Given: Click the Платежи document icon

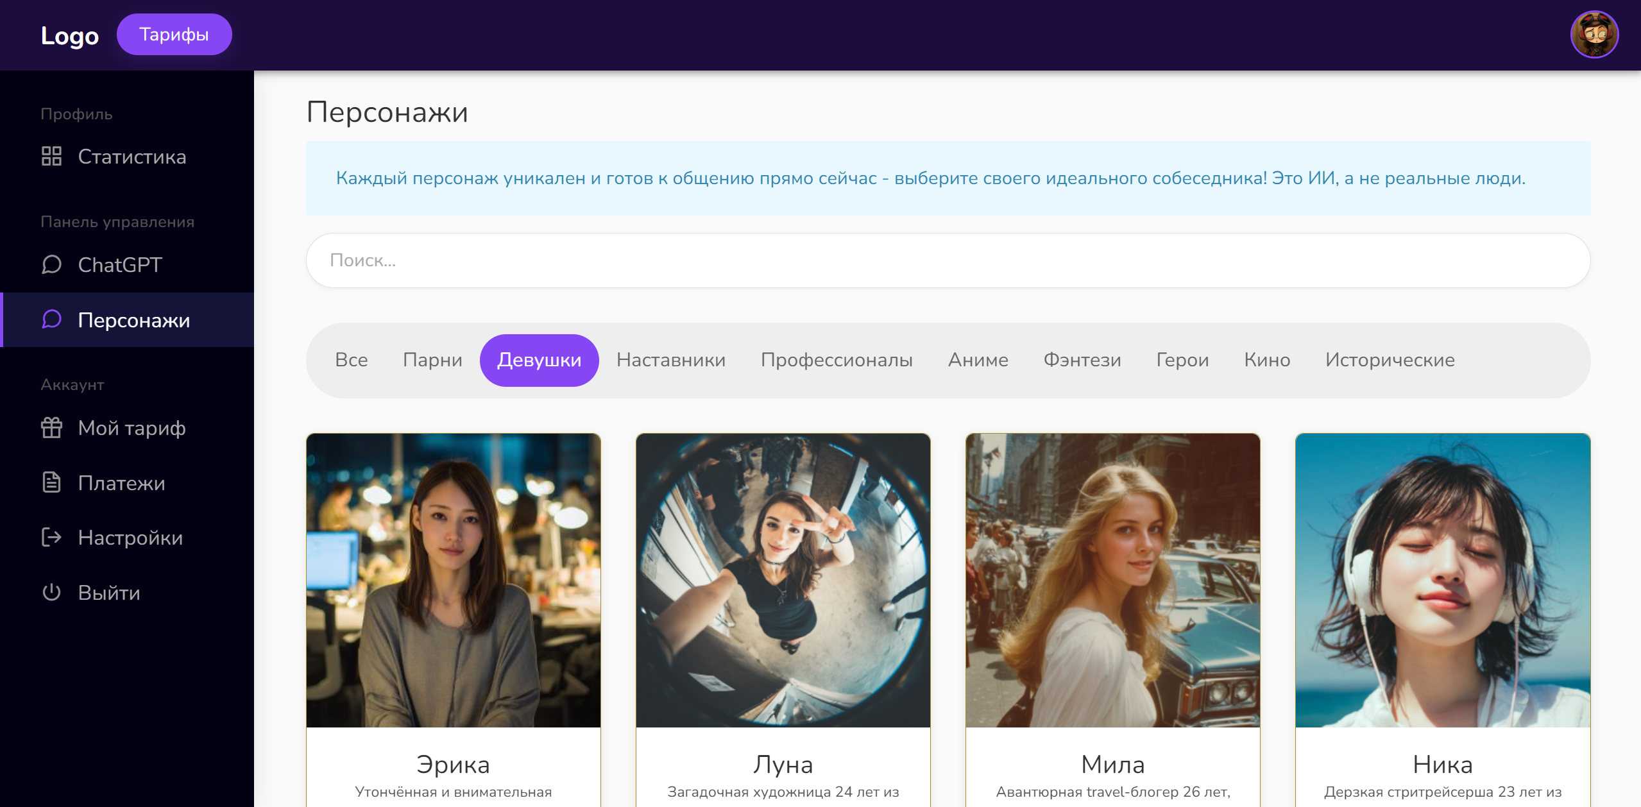Looking at the screenshot, I should pos(51,482).
